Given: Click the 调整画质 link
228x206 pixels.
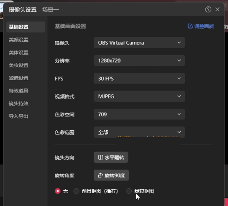Looking at the screenshot, I should [204, 26].
